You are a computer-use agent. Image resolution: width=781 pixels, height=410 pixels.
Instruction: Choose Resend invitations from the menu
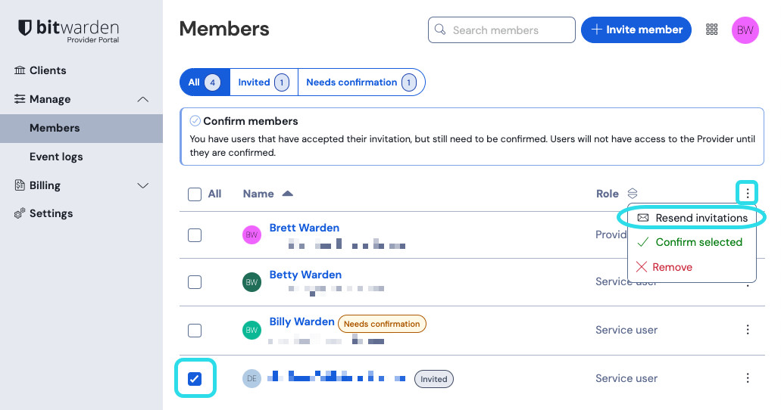coord(693,218)
